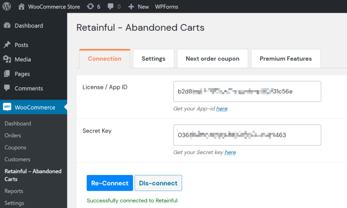Open WooCommerce Settings submenu

14,203
